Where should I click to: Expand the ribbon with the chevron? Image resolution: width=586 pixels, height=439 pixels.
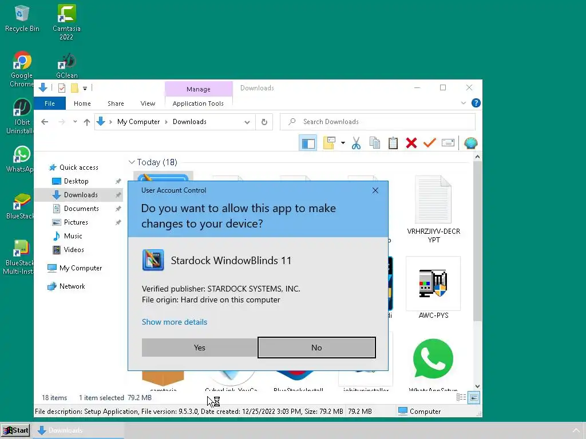pyautogui.click(x=464, y=103)
